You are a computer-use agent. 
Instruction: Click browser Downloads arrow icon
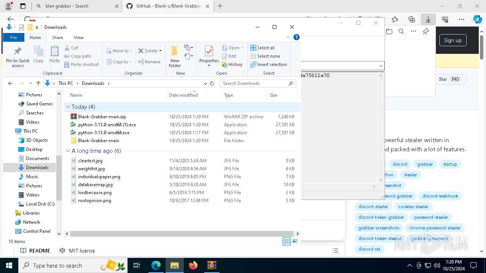[x=428, y=19]
